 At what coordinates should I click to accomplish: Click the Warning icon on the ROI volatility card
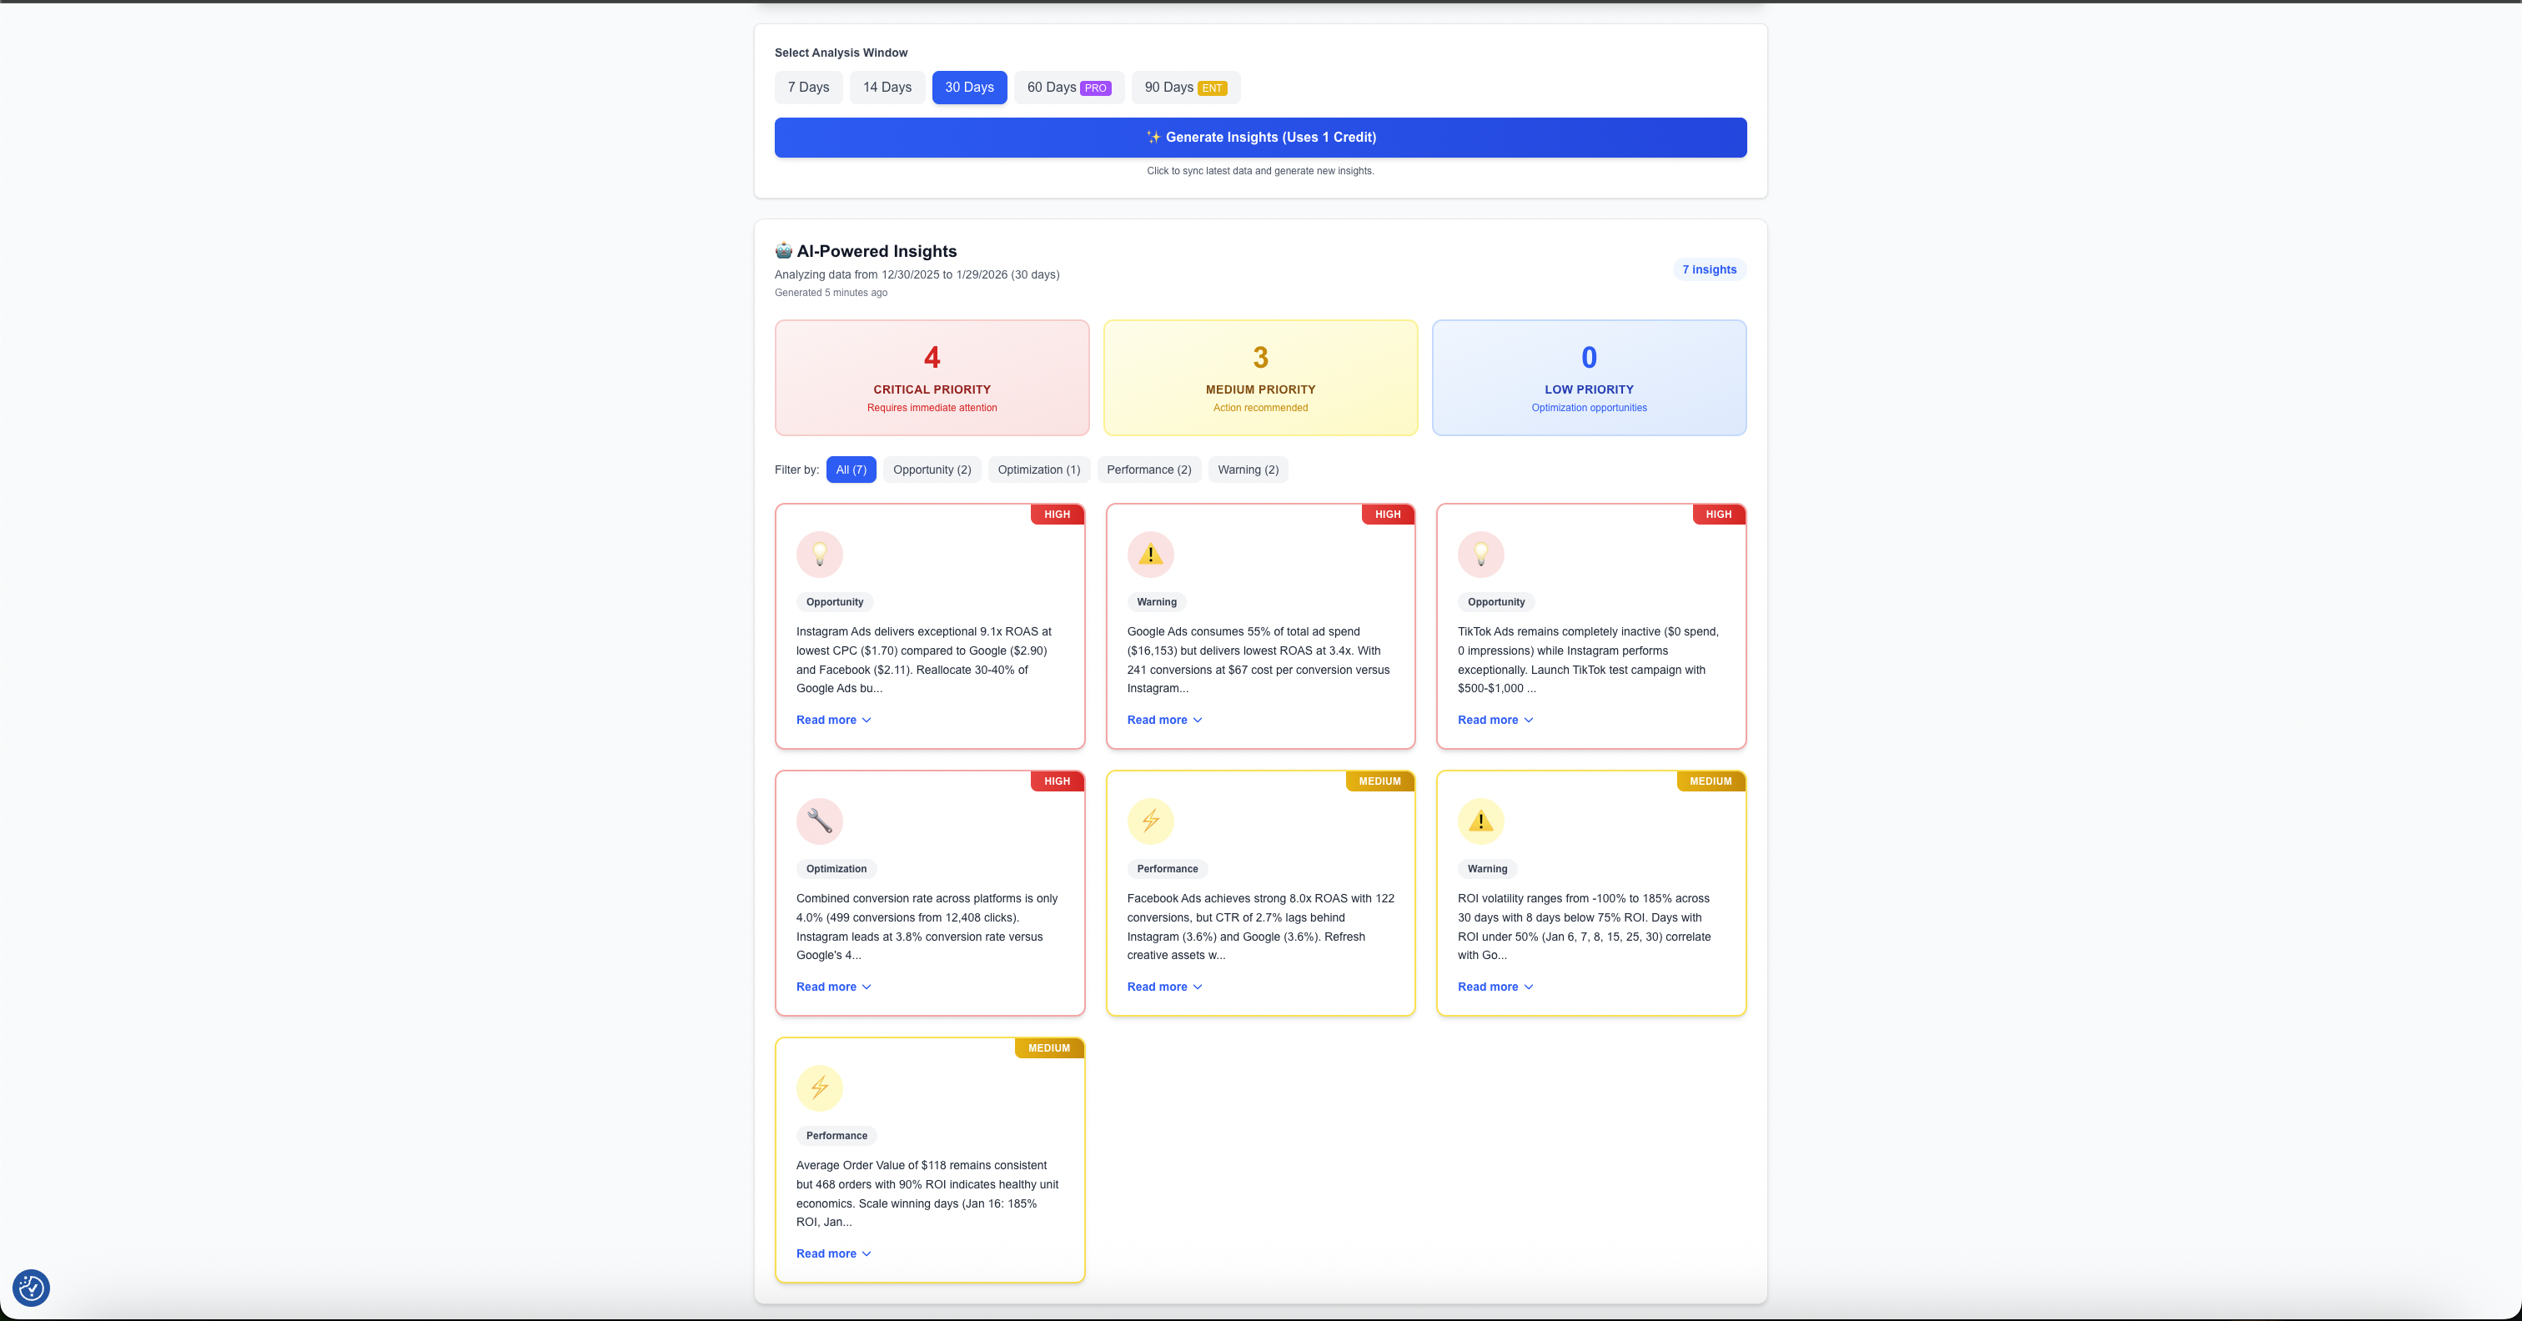pyautogui.click(x=1481, y=821)
